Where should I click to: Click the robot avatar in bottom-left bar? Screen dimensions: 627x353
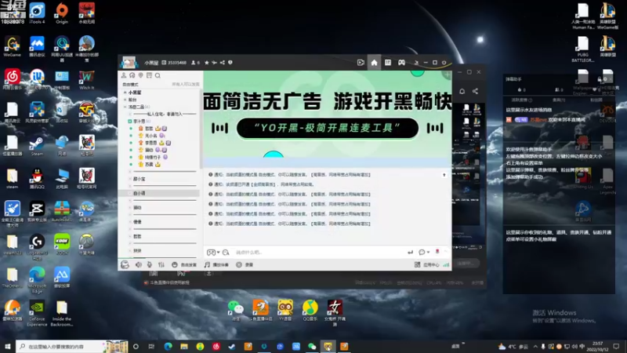[x=125, y=264]
